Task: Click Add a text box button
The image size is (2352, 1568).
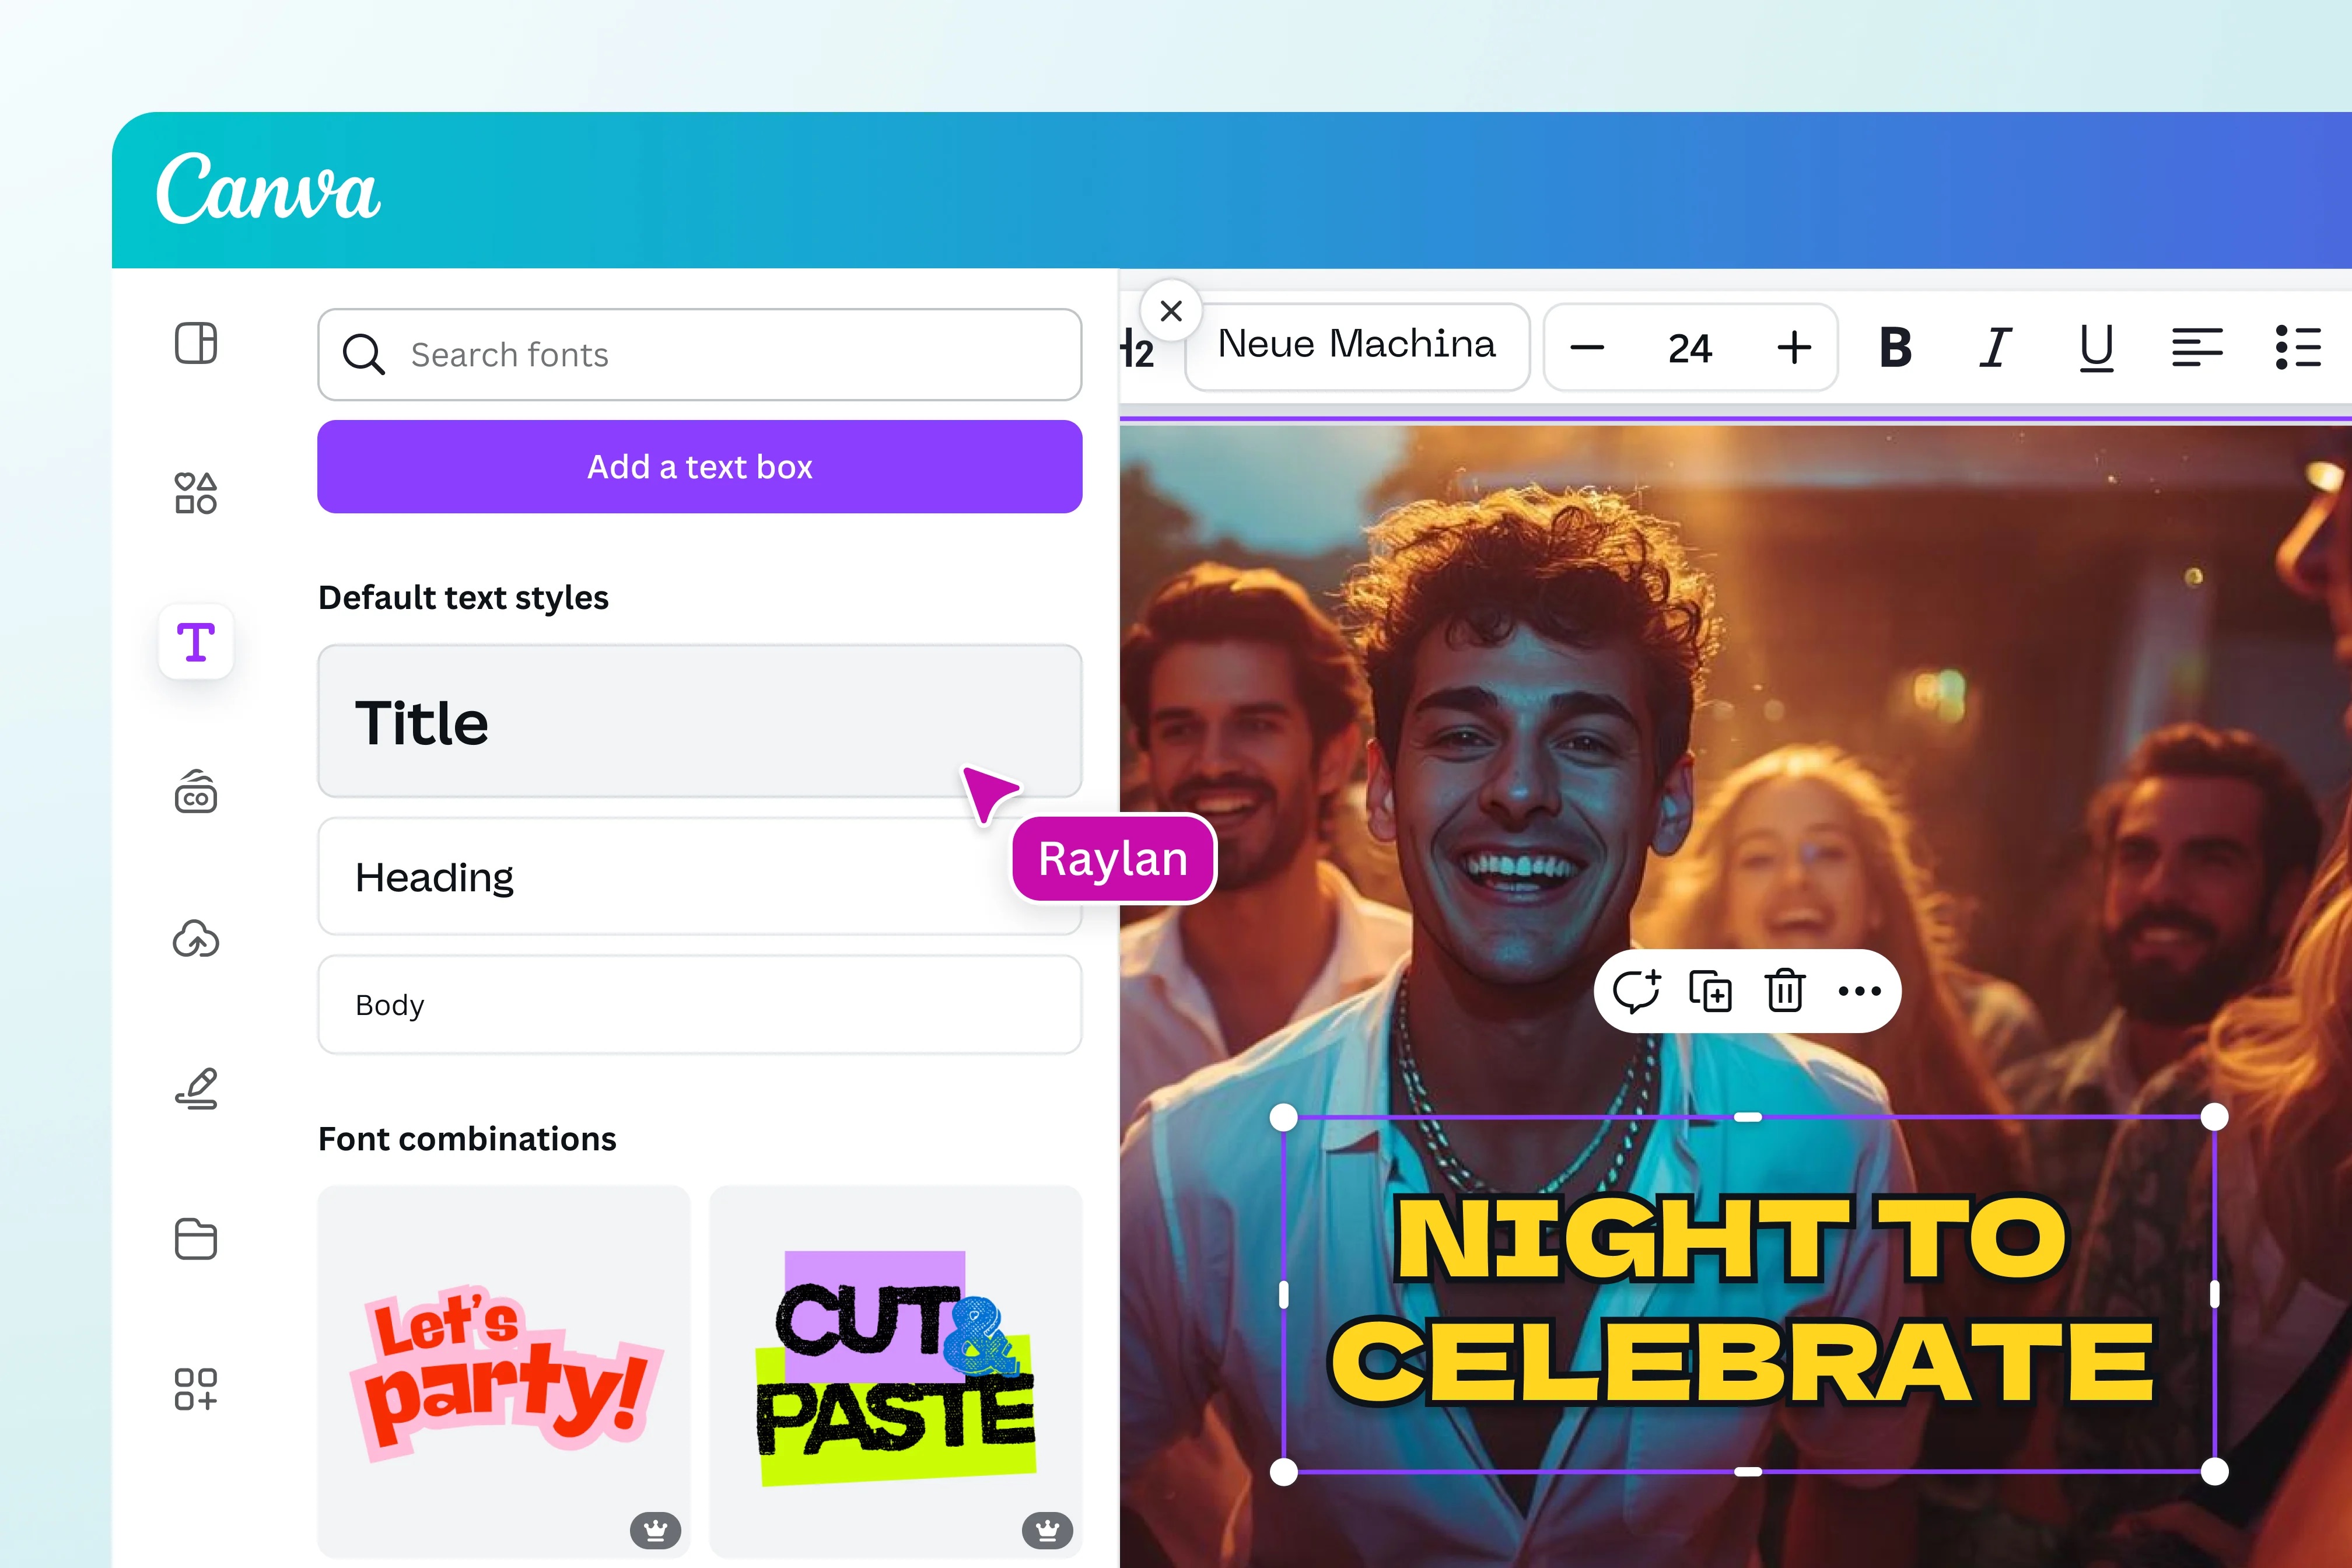Action: tap(700, 467)
